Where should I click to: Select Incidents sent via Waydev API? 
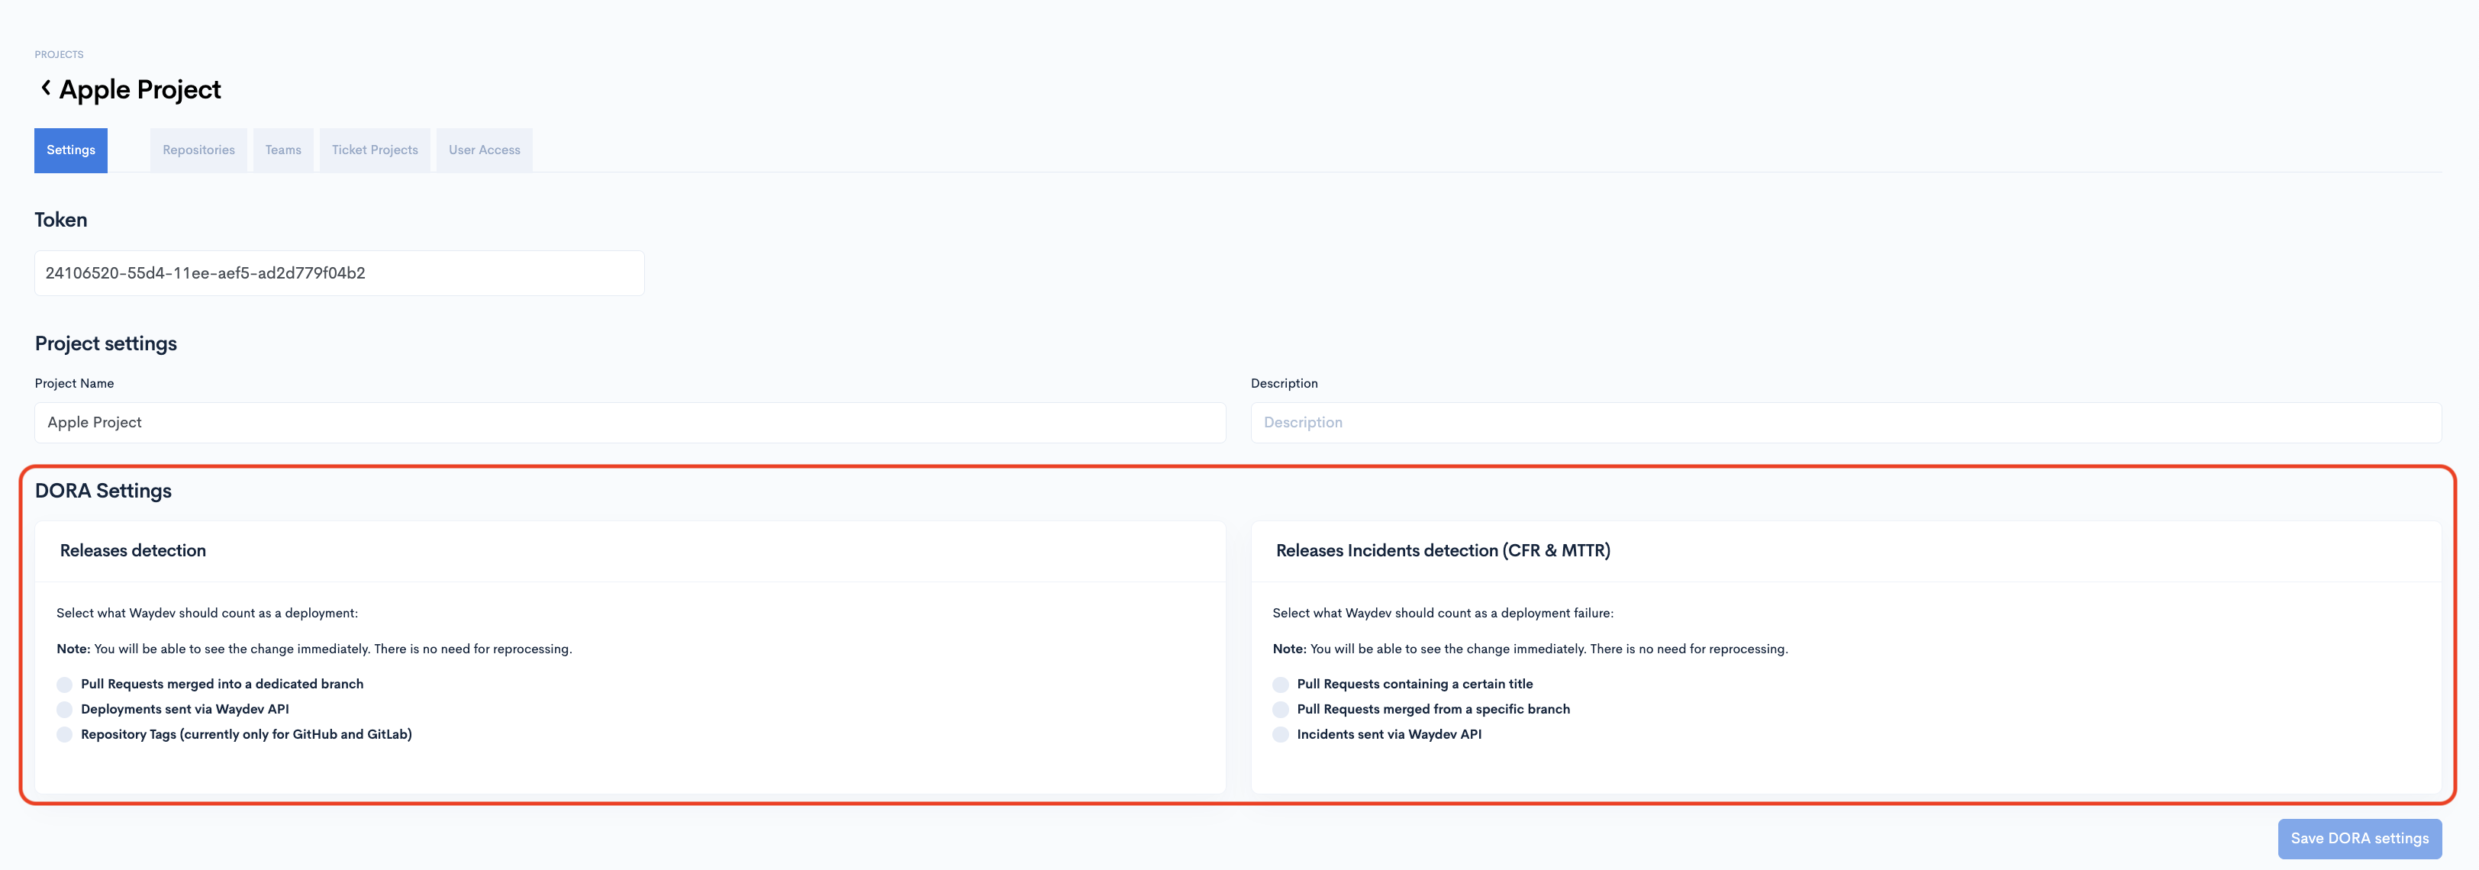[1280, 734]
